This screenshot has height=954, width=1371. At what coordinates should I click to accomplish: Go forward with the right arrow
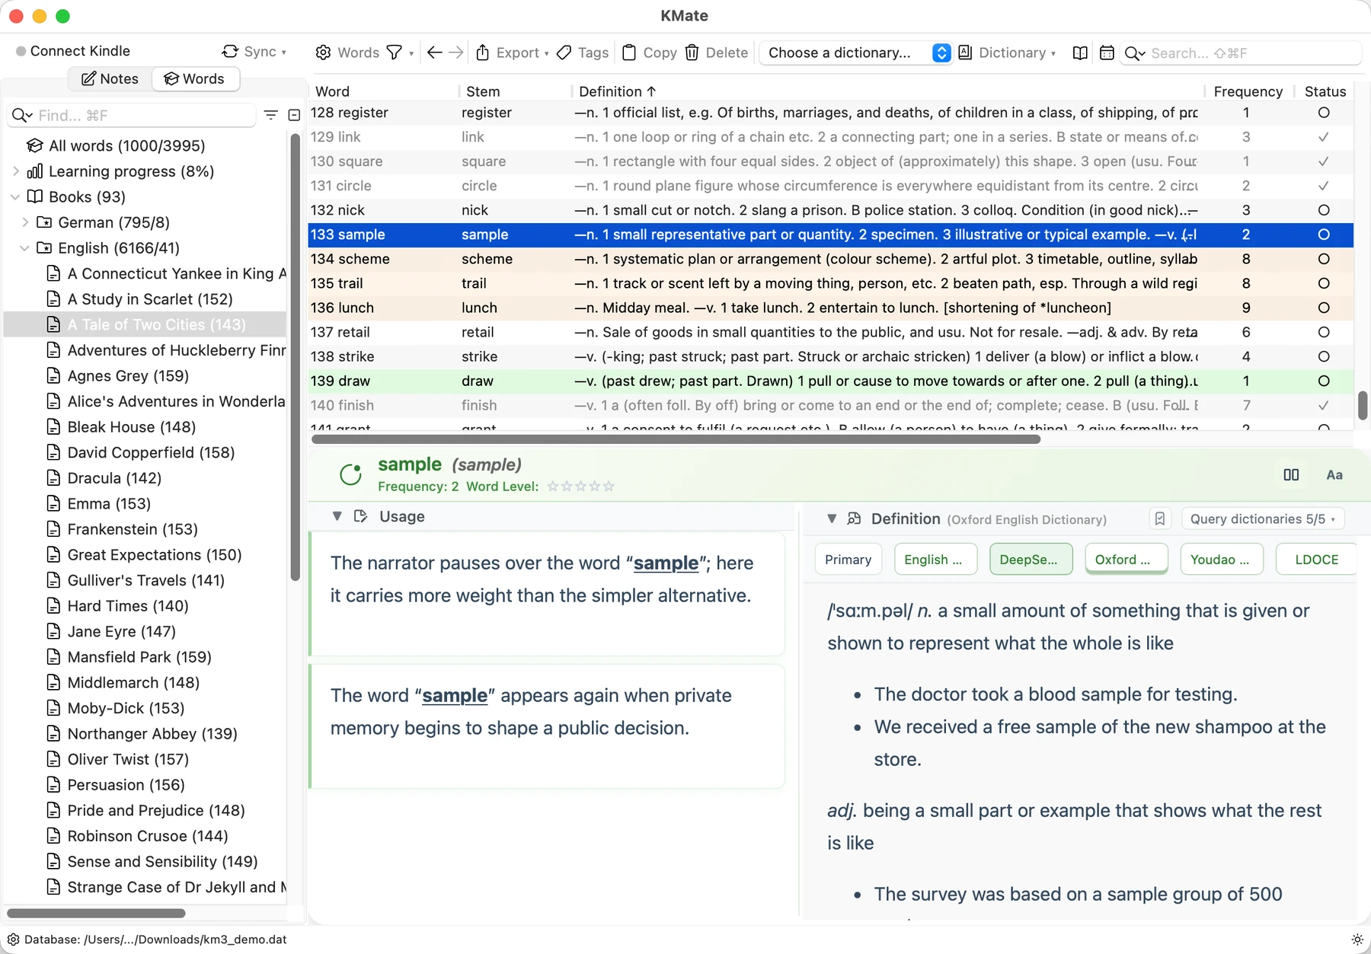[455, 53]
